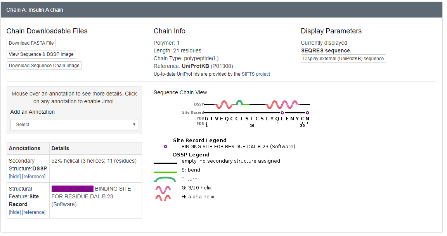The height and width of the screenshot is (236, 447).
Task: Click the site record circle above residue N
Action: pyautogui.click(x=307, y=113)
